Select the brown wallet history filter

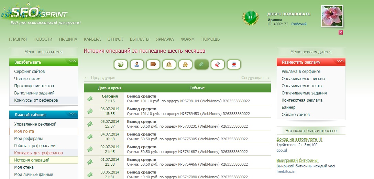point(153,64)
